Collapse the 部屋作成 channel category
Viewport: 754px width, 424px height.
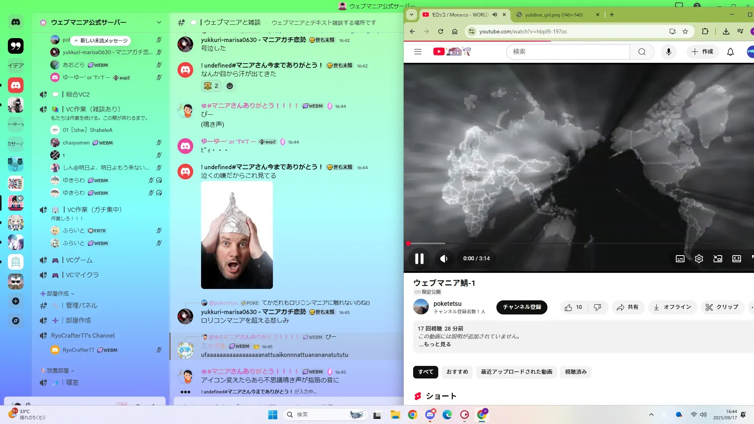click(x=57, y=294)
